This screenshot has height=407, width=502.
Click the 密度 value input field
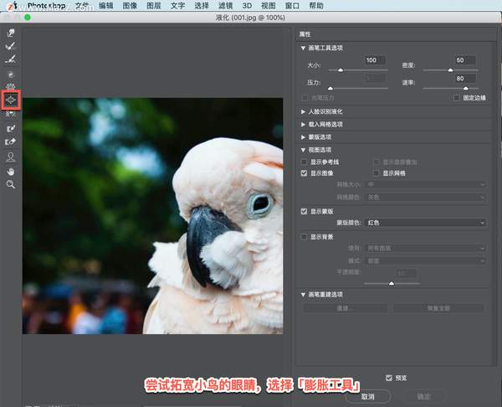click(x=464, y=60)
